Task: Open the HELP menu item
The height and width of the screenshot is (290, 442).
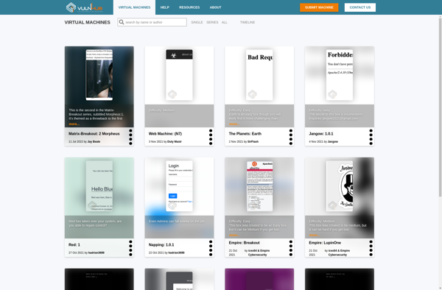Action: click(x=164, y=7)
